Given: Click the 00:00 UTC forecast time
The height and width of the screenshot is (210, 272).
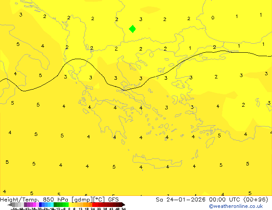Looking at the screenshot, I should tap(220, 200).
